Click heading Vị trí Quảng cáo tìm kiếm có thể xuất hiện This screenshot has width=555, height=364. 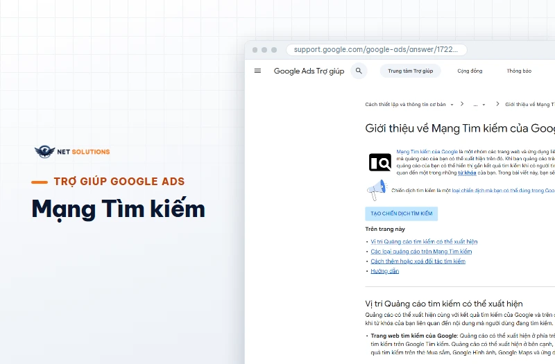pos(444,304)
